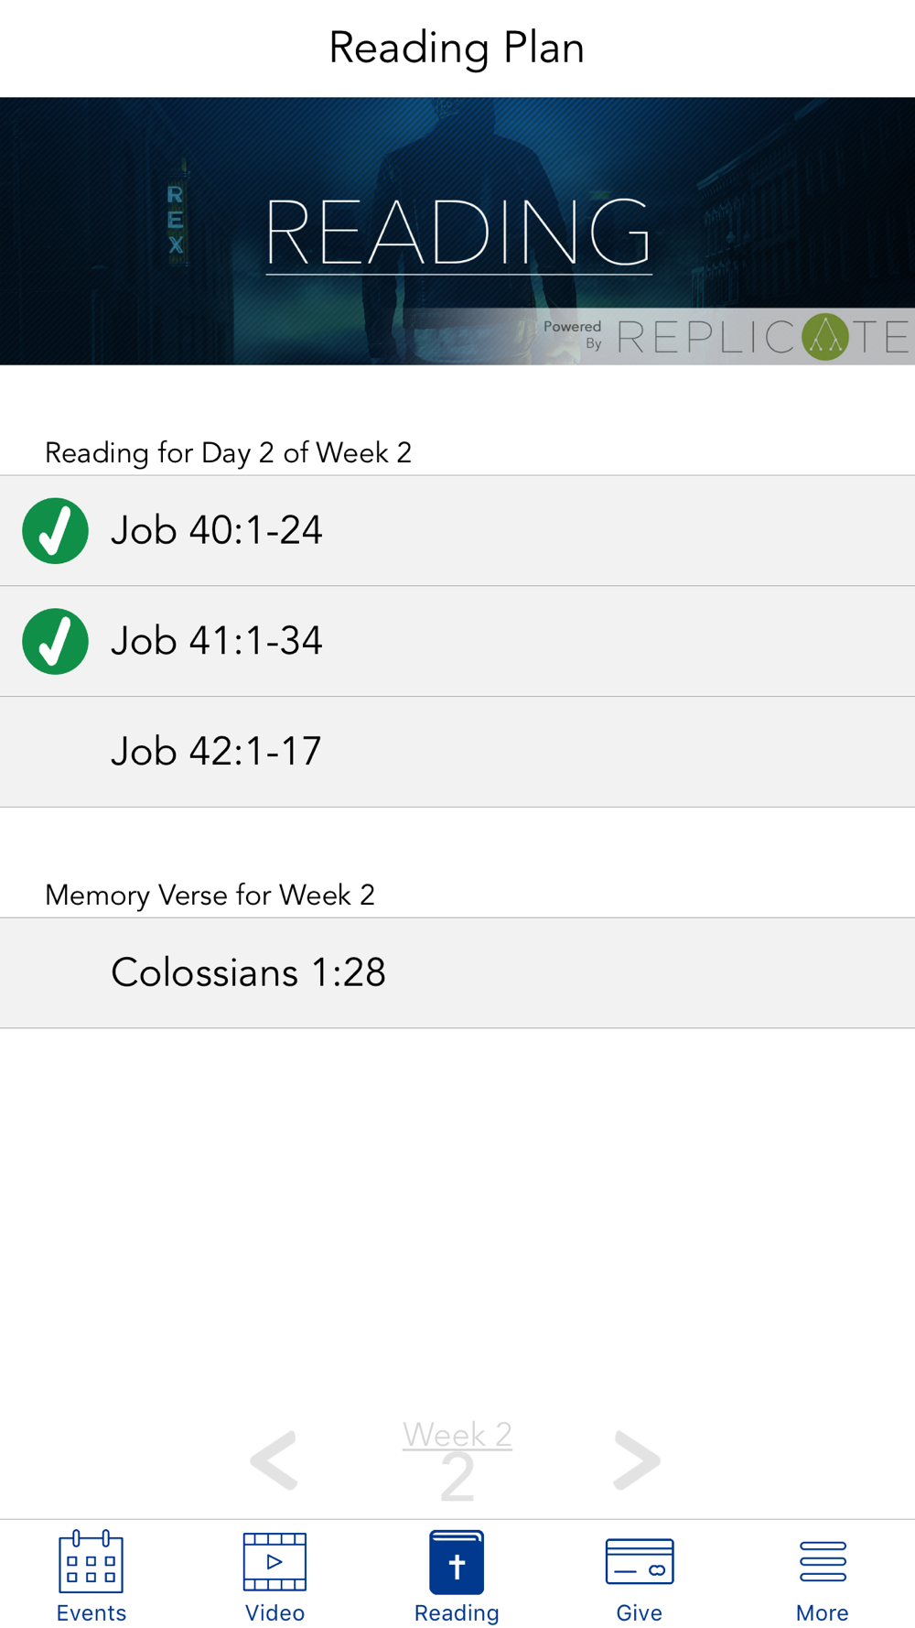Viewport: 915px width, 1628px height.
Task: Uncheck the Job 40:1-24 checkmark
Action: tap(56, 531)
